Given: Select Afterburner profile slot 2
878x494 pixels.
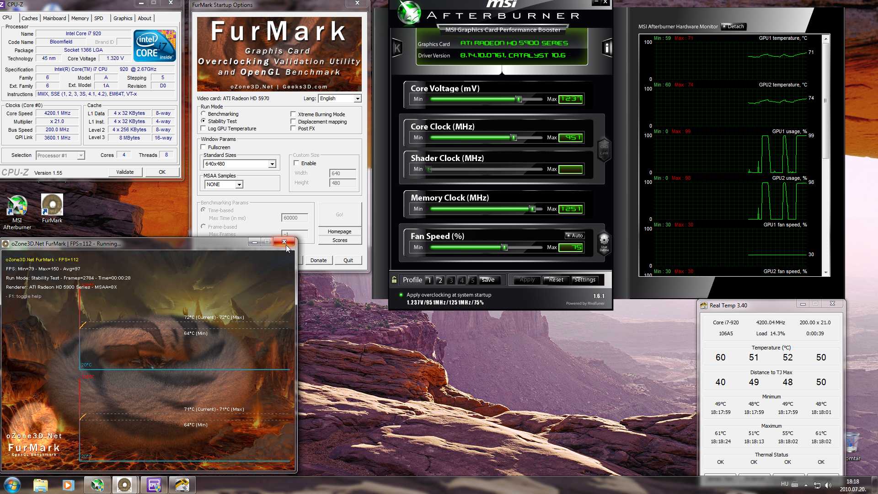Looking at the screenshot, I should (x=440, y=280).
